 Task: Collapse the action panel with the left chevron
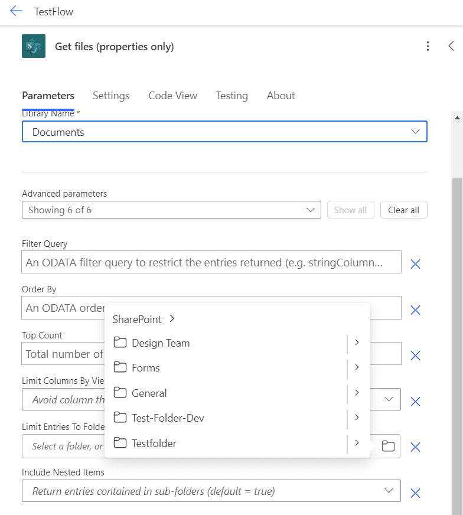(x=451, y=46)
